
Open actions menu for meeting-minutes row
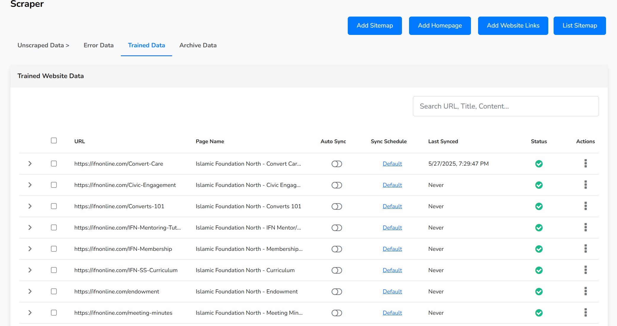[x=585, y=313]
